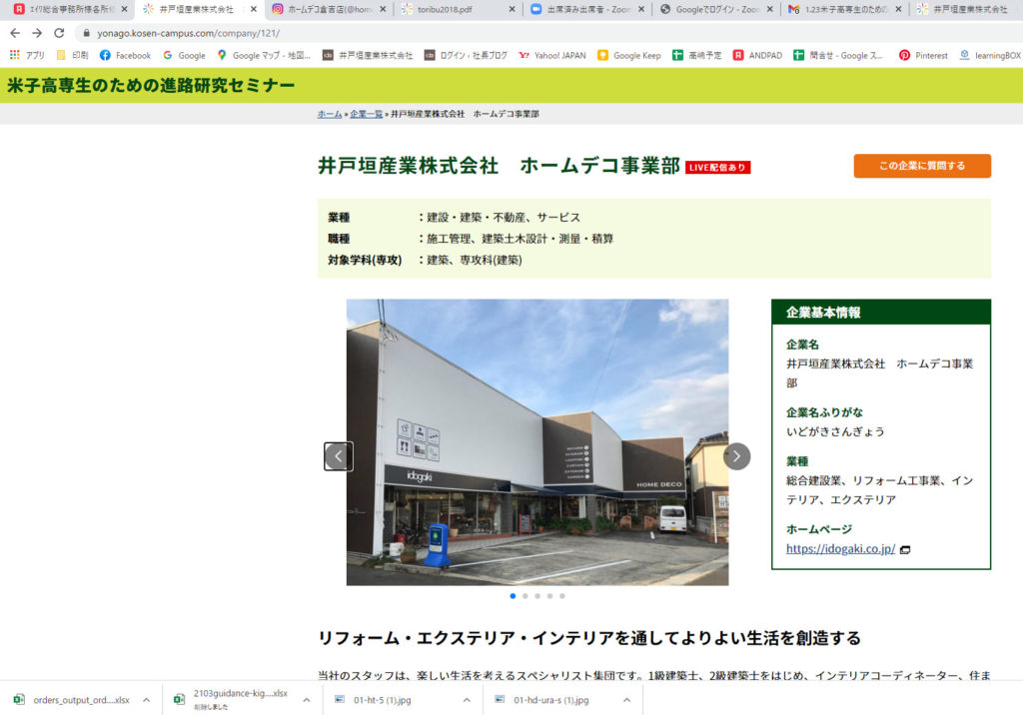Image resolution: width=1023 pixels, height=715 pixels.
Task: Select the second carousel dot
Action: 525,595
